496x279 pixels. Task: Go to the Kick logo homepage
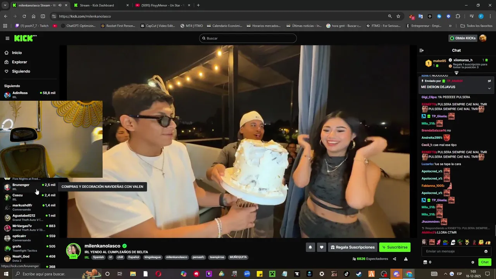pos(26,38)
